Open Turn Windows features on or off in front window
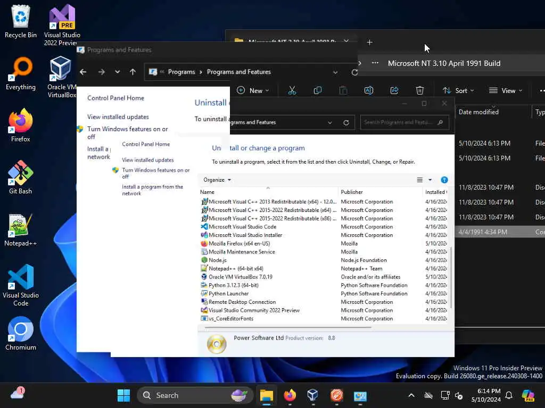This screenshot has width=545, height=408. click(156, 173)
